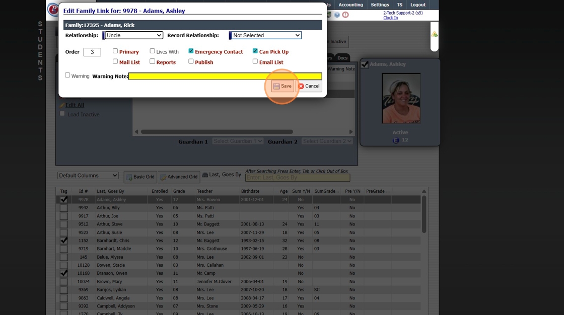Image resolution: width=564 pixels, height=315 pixels.
Task: Click the Clock In link
Action: point(390,18)
